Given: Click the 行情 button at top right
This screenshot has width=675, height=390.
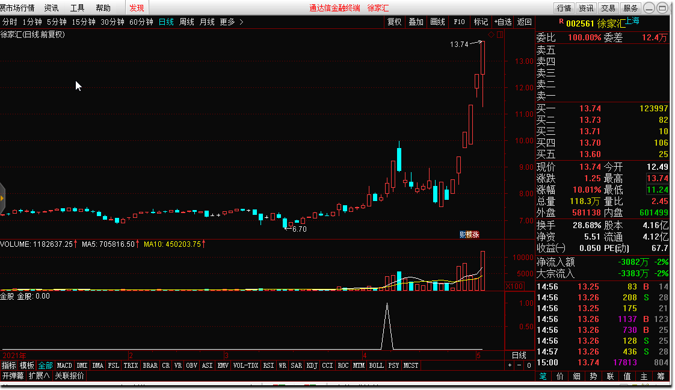Looking at the screenshot, I should pyautogui.click(x=564, y=8).
